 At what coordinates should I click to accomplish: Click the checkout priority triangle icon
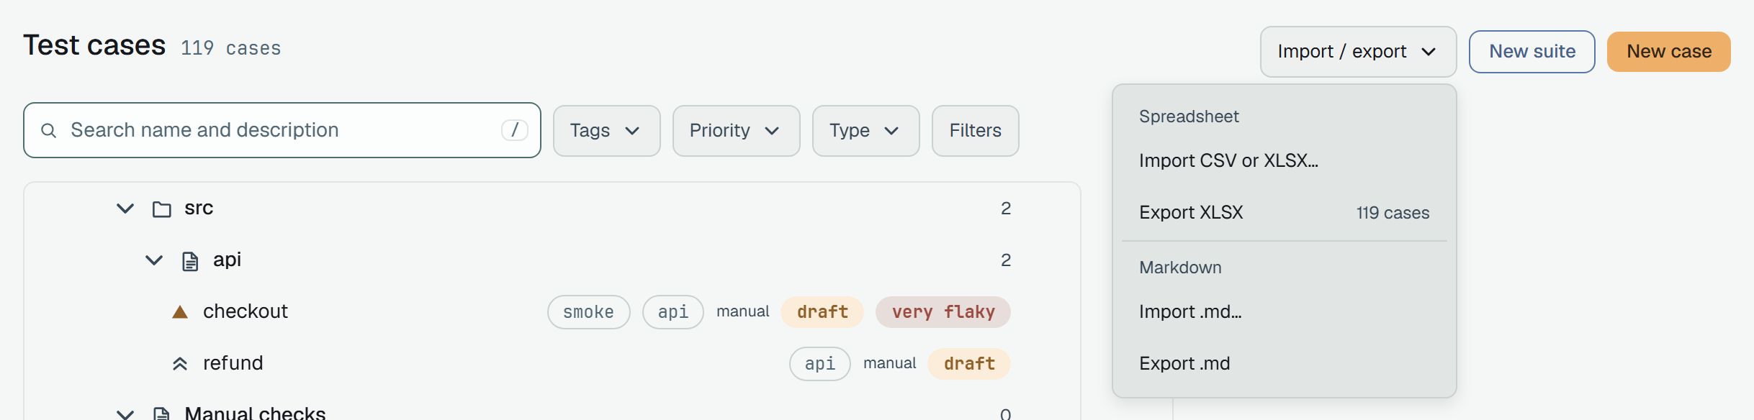click(x=180, y=312)
